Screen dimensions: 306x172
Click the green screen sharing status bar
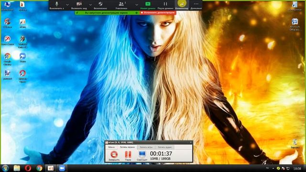tap(107, 13)
